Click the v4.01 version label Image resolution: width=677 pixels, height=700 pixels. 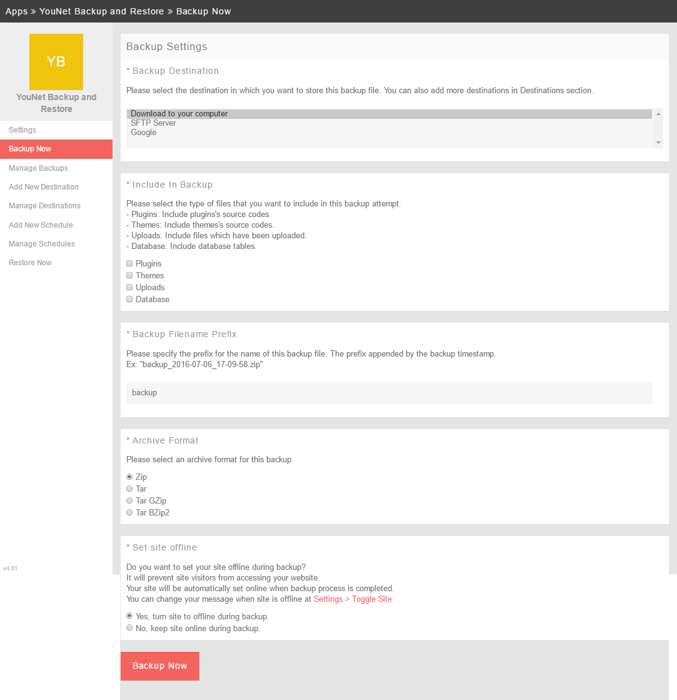coord(10,568)
